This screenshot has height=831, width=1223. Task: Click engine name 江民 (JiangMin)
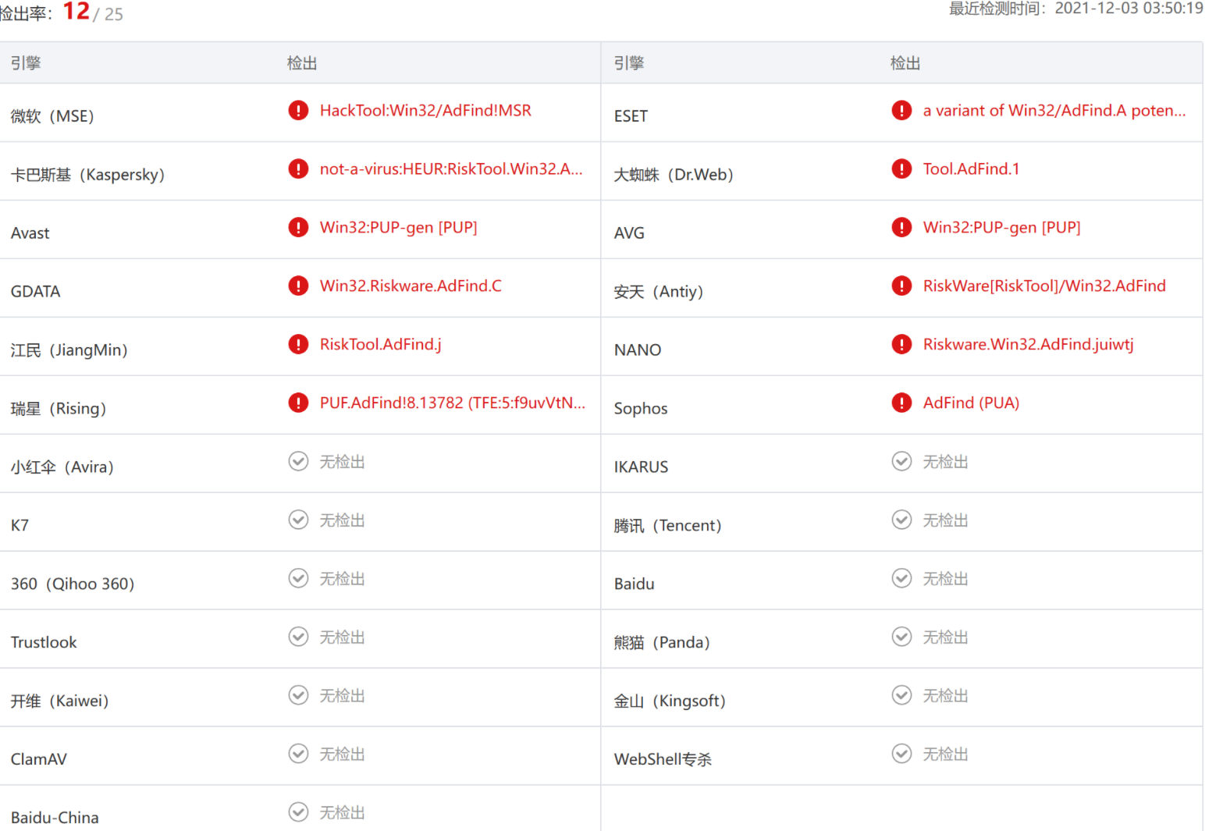(x=69, y=350)
